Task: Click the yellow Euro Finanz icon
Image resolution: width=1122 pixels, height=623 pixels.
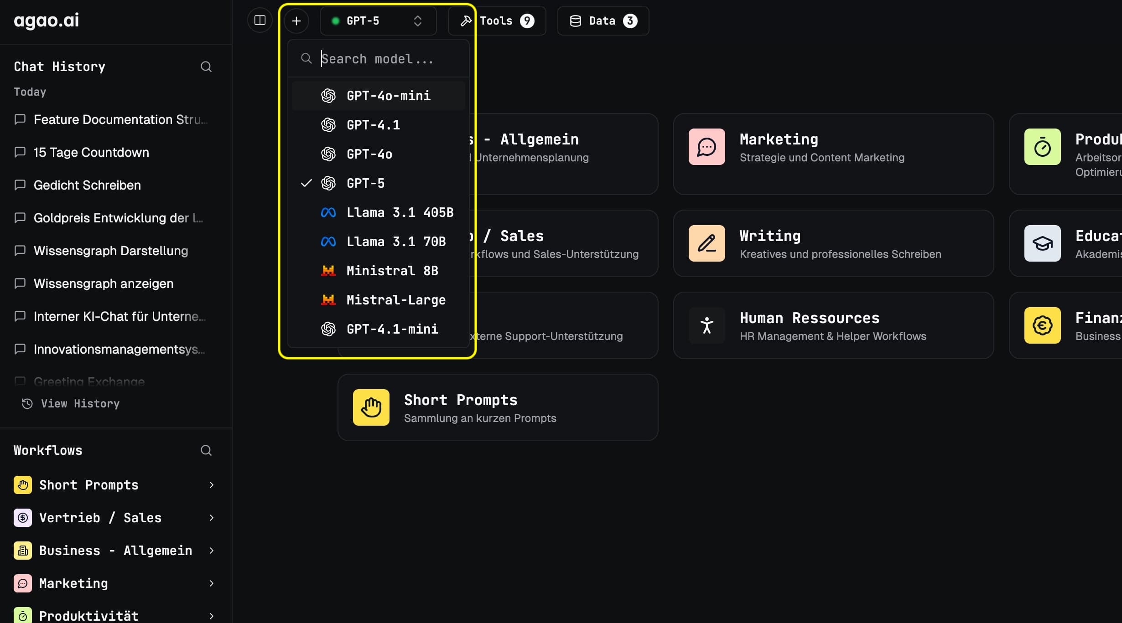Action: tap(1043, 325)
